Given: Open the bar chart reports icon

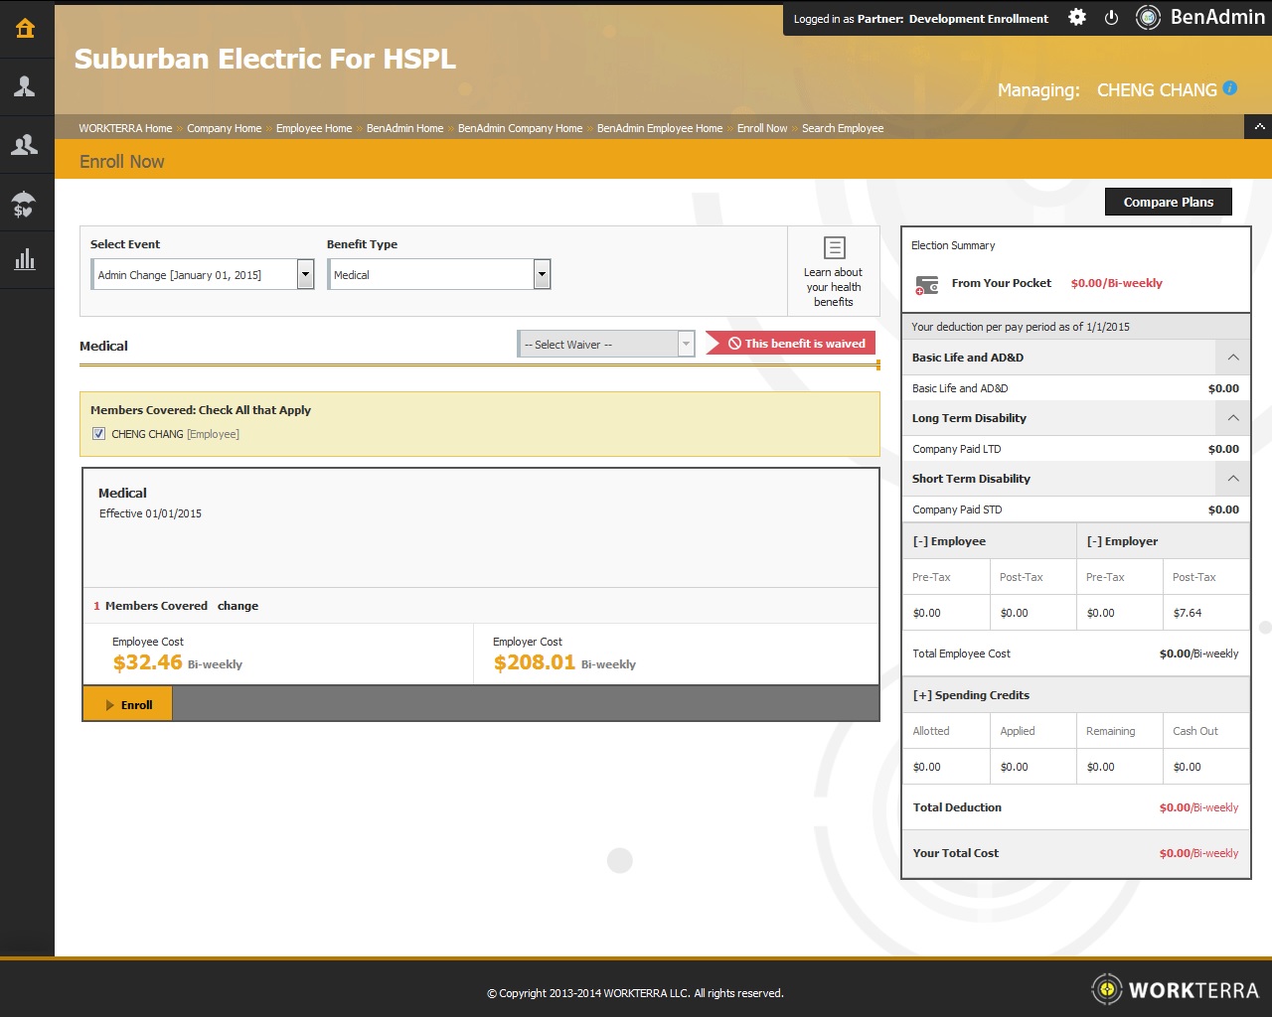Looking at the screenshot, I should click(26, 260).
